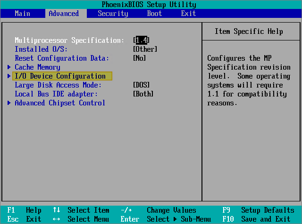The height and width of the screenshot is (224, 302).
Task: Click the Multiprocessor Specification 1.4 value
Action: tap(142, 40)
